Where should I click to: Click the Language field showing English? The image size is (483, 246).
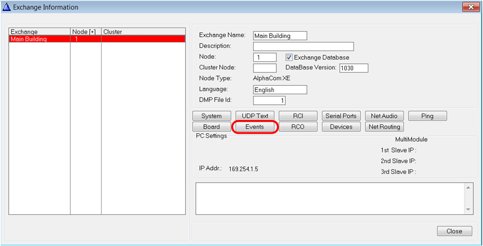click(x=280, y=90)
